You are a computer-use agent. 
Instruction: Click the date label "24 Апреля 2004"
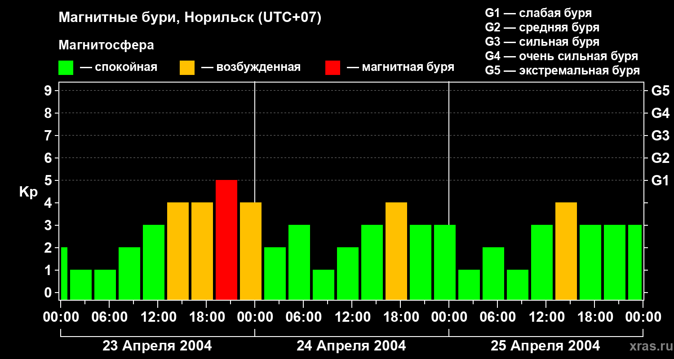(x=351, y=346)
